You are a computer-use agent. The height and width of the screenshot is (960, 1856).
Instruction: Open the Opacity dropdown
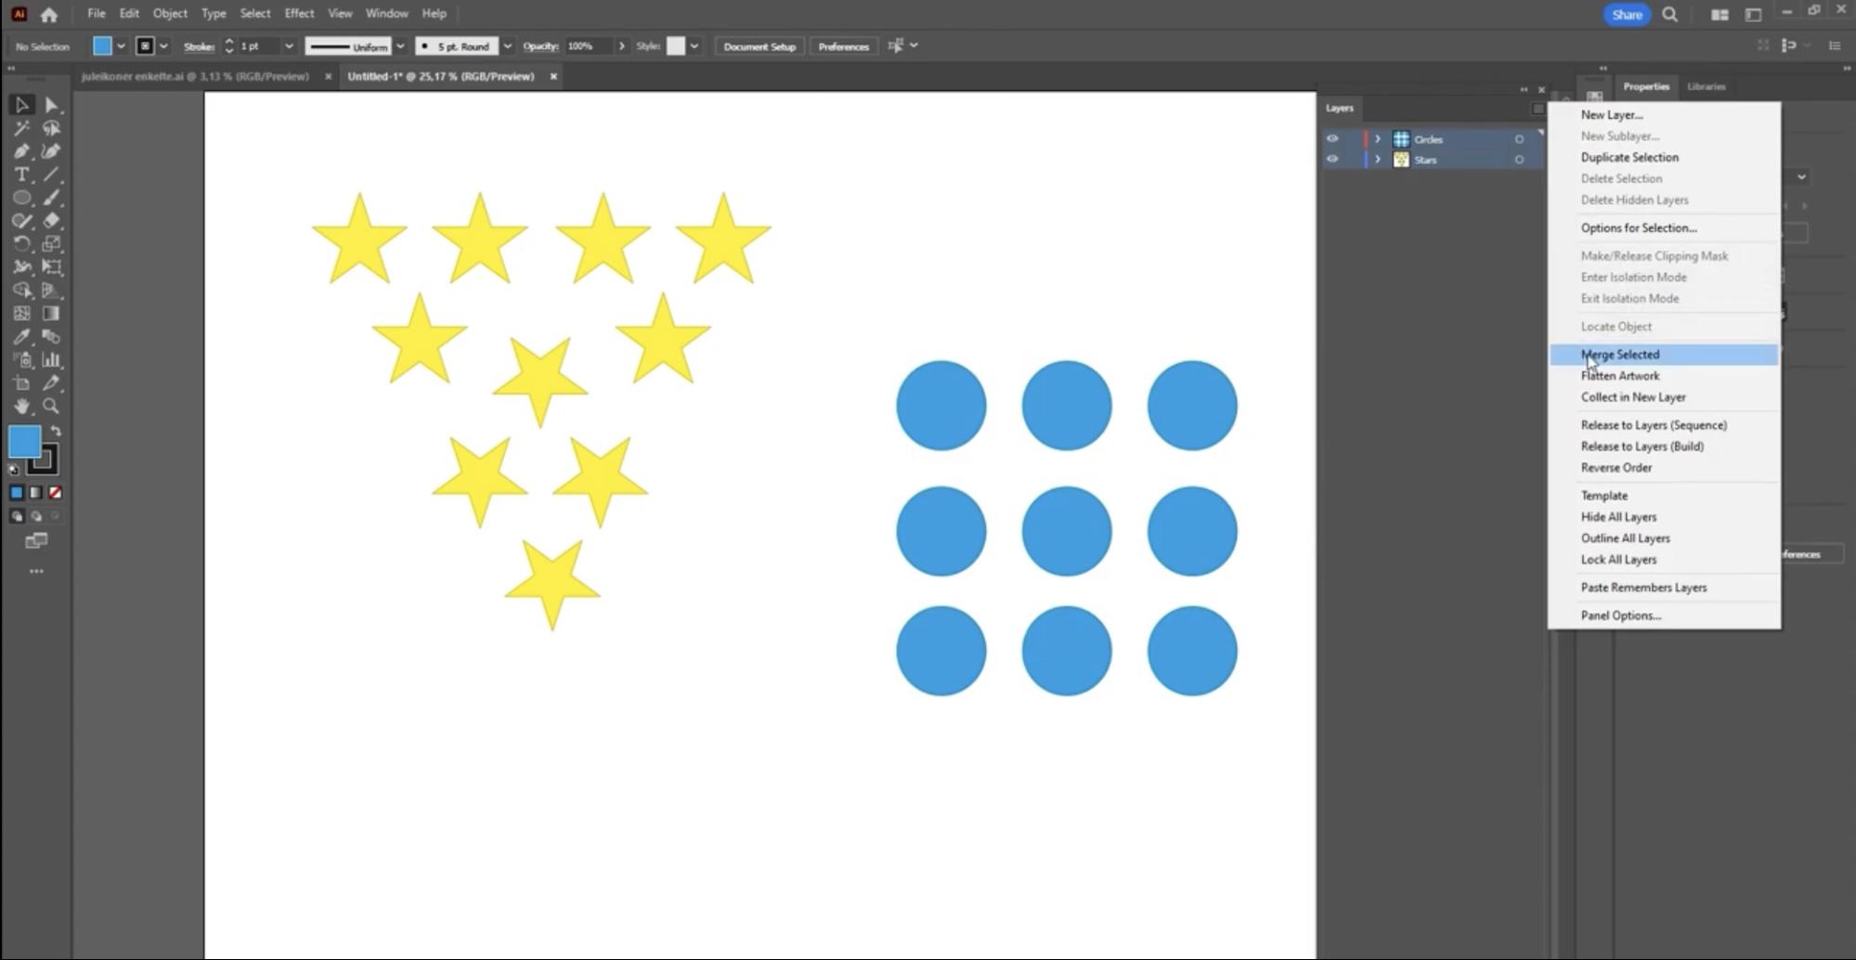[x=620, y=45]
